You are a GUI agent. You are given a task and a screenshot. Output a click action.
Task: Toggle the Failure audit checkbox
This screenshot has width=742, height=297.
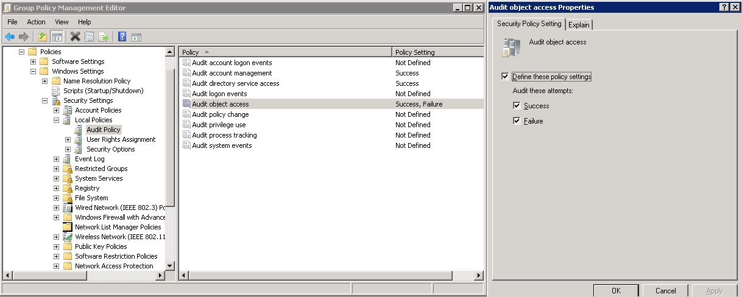click(517, 121)
